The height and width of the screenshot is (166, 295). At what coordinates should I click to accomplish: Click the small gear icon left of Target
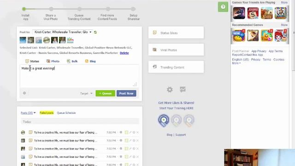24,93
